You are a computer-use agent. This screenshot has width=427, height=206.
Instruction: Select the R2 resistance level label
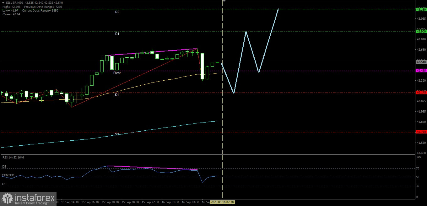click(x=117, y=12)
